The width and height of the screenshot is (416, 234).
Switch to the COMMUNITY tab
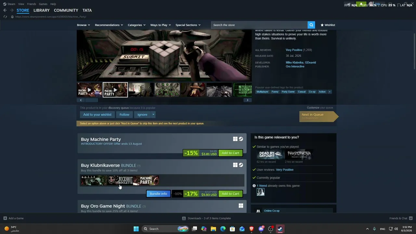pos(66,10)
